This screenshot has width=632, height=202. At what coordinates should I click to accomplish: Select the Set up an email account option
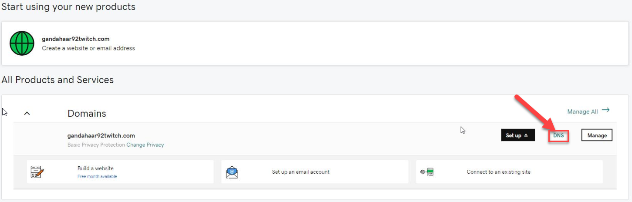click(315, 172)
